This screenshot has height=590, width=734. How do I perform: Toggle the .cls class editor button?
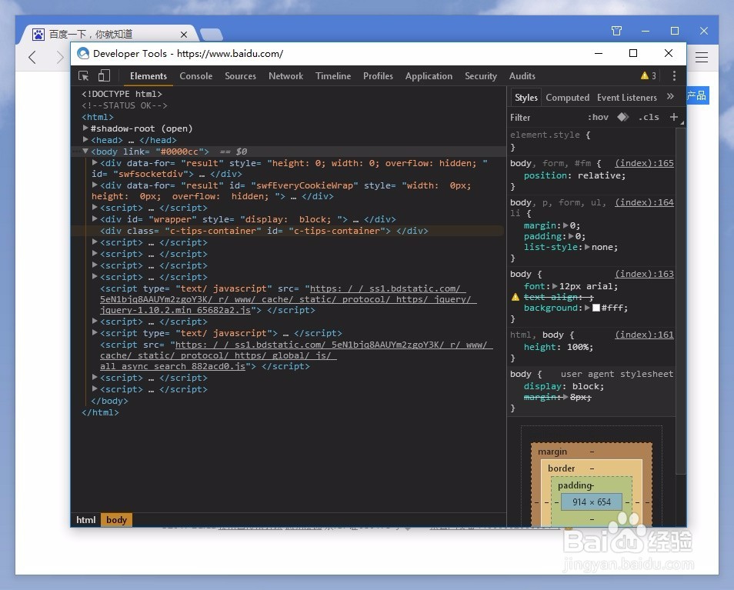tap(649, 117)
